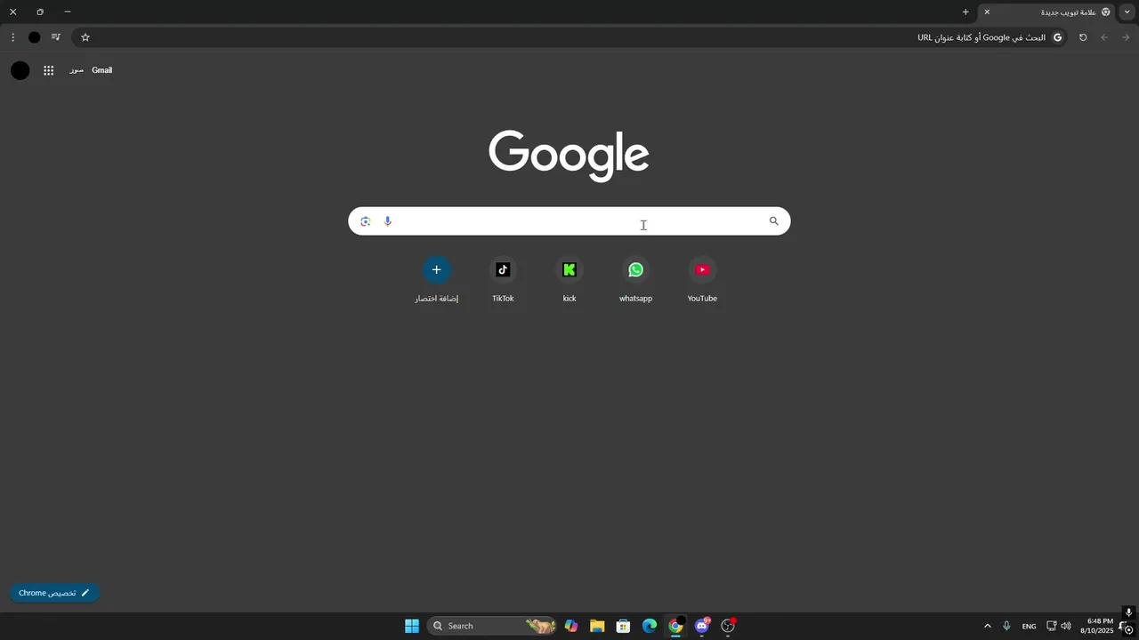Click the Google G icon in address bar

click(1057, 37)
